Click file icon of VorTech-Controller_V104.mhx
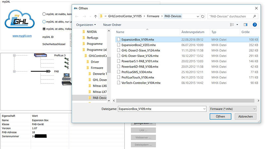The width and height of the screenshot is (265, 149). (119, 83)
